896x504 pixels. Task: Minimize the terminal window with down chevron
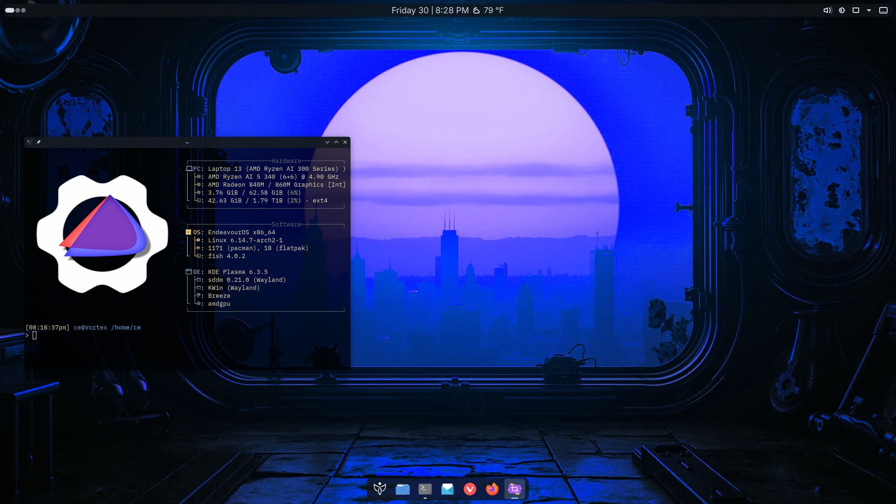coord(327,142)
